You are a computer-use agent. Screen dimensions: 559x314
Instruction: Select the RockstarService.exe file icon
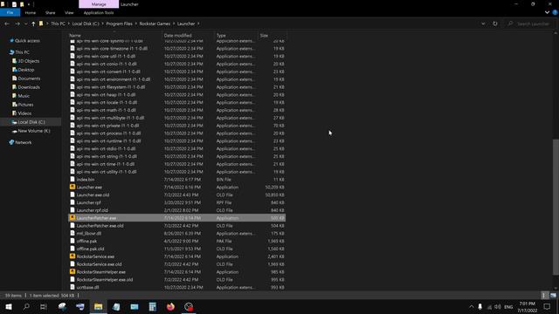[x=72, y=256]
